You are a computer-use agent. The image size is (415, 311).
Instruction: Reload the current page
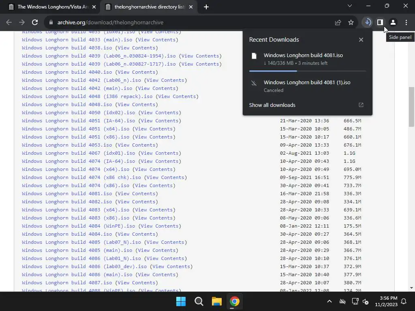[x=35, y=23]
